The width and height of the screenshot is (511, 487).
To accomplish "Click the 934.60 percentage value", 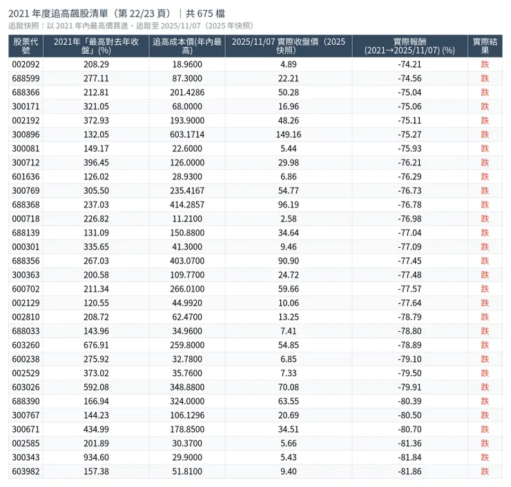I will [96, 457].
